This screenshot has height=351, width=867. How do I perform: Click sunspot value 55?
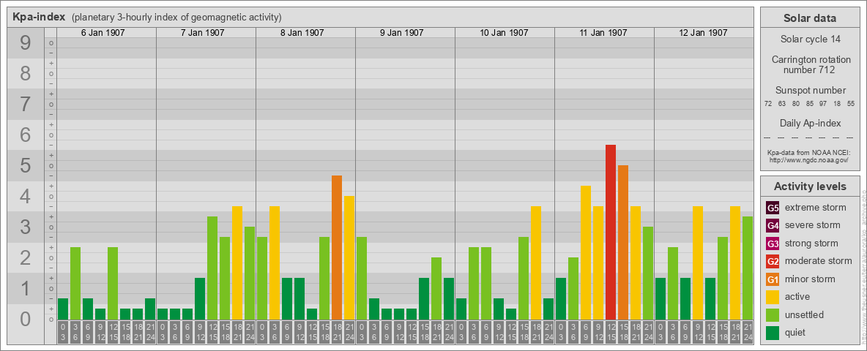[851, 103]
